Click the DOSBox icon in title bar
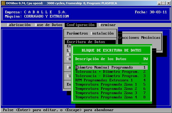172x113 pixels. click(3, 3)
